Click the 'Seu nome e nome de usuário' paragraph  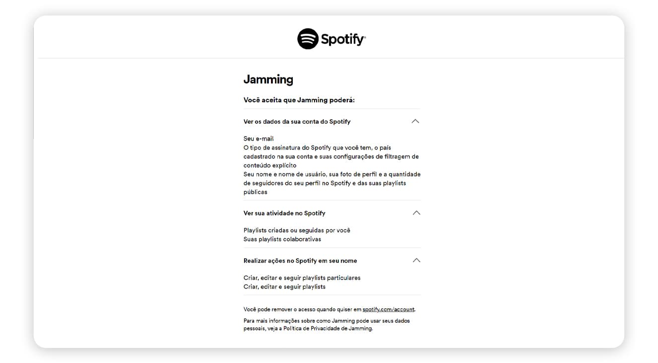pyautogui.click(x=332, y=183)
